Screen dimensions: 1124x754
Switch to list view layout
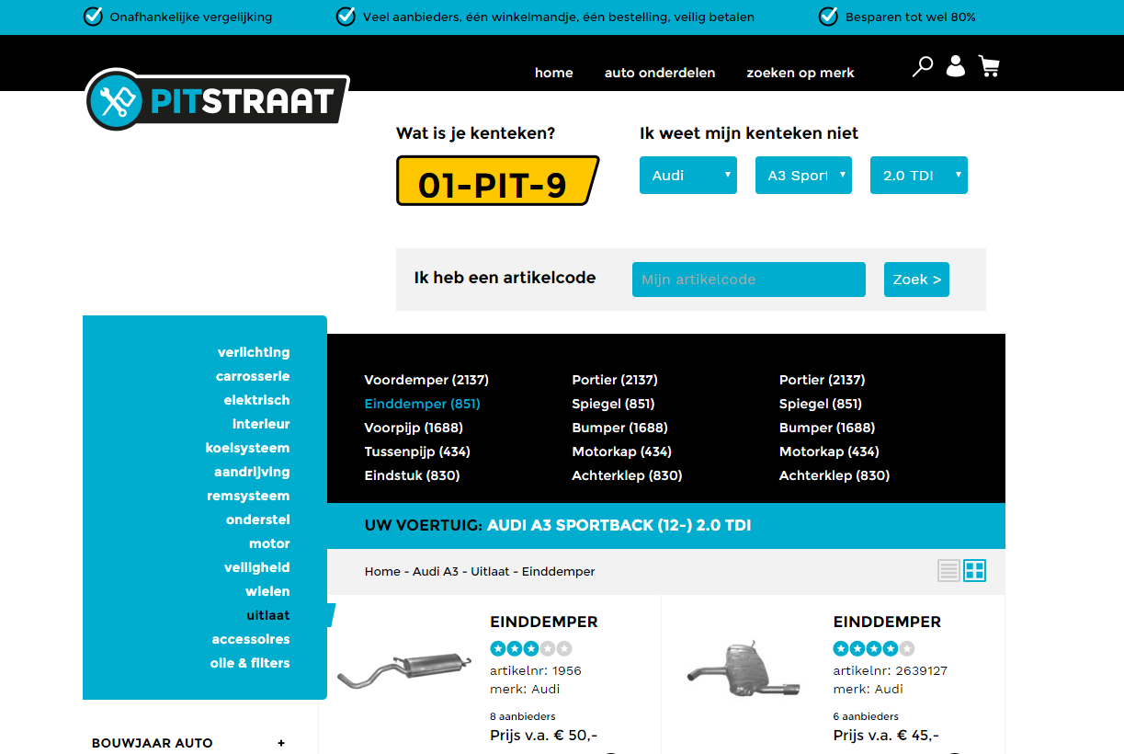pos(948,571)
